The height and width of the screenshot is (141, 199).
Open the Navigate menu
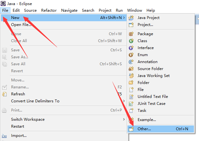(69, 10)
